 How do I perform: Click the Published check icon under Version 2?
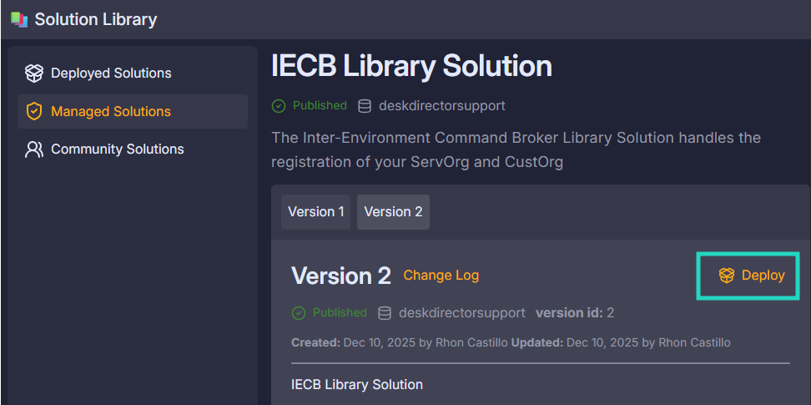pyautogui.click(x=299, y=313)
